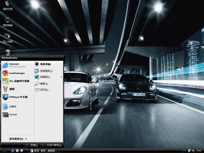
Task: Choose 搜索(S) from the Start menu
Action: click(x=44, y=84)
